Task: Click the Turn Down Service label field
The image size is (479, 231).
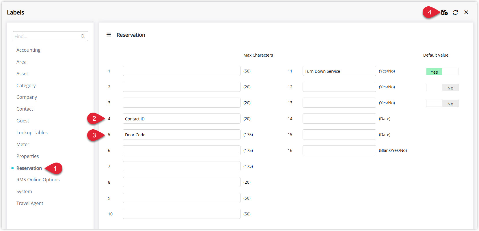Action: (x=339, y=71)
